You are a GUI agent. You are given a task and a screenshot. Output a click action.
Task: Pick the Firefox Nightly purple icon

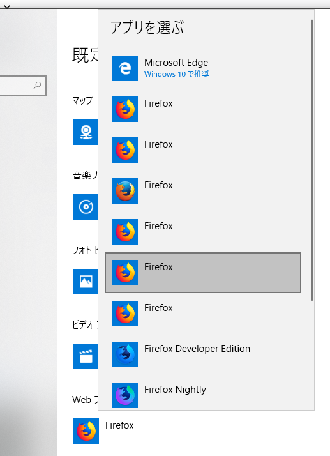[x=125, y=395]
